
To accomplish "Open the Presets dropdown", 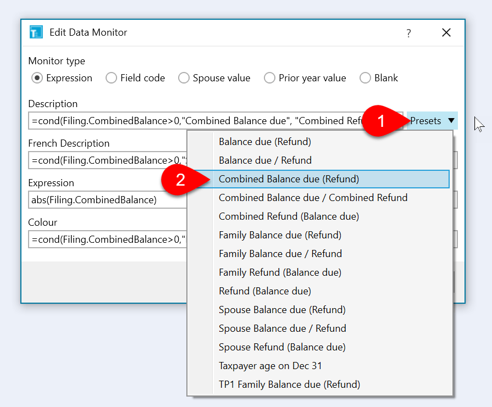I will pos(432,121).
